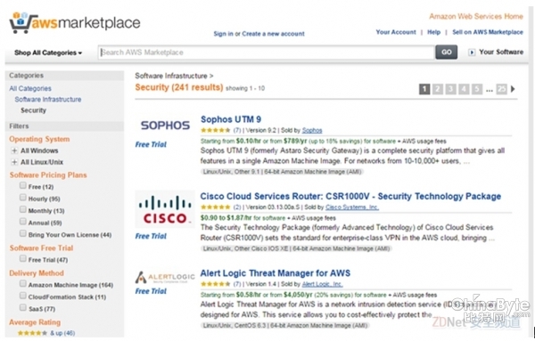Select Software Infrastructure category link

click(48, 100)
